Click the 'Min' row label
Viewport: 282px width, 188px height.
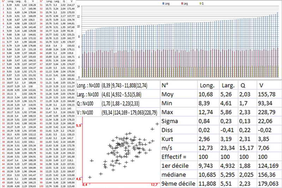167,103
